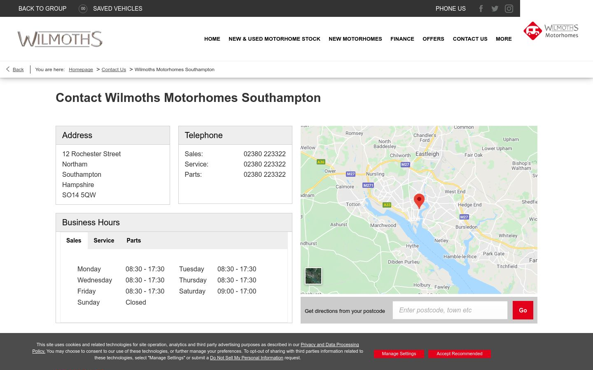Click the Manage Settings cookie button
This screenshot has width=593, height=370.
tap(399, 354)
